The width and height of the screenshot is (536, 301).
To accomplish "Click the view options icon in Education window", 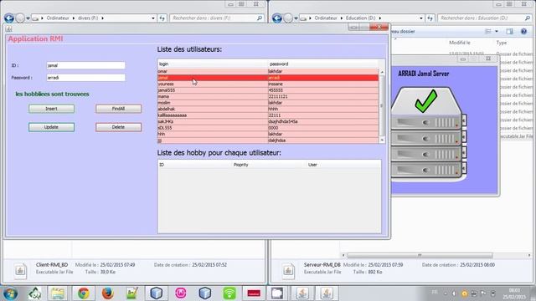I will [487, 32].
